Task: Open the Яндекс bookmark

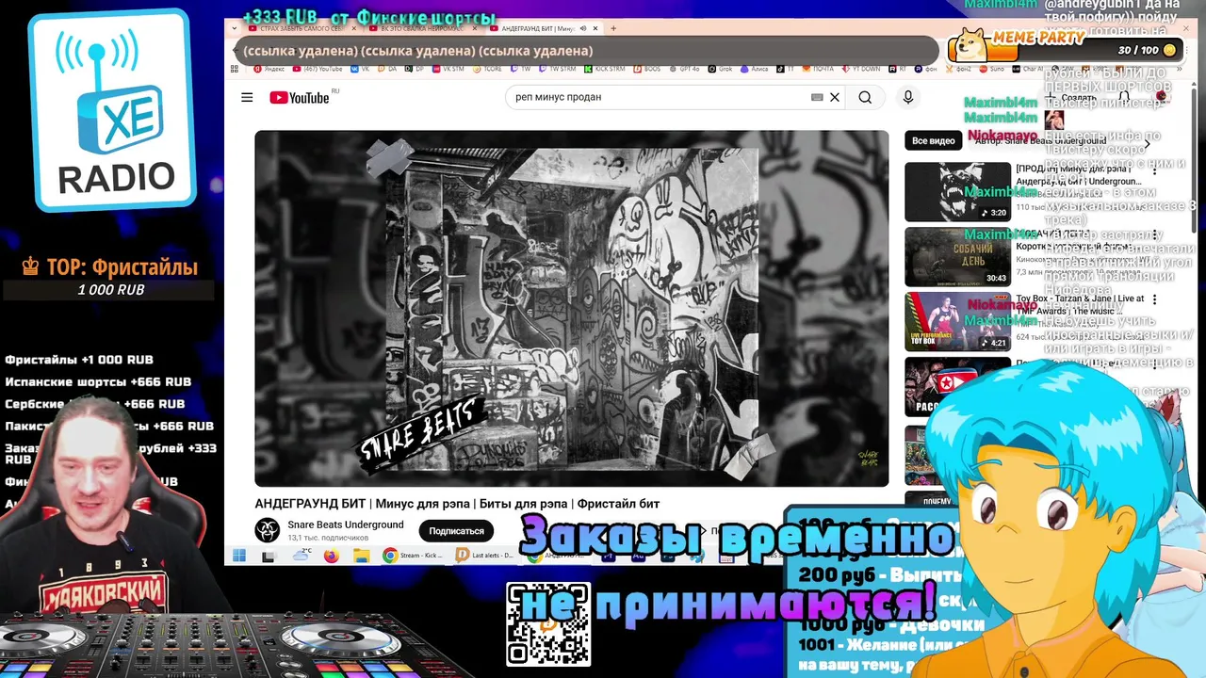Action: [269, 69]
